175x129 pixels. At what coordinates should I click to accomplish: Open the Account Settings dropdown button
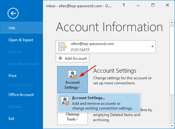[72, 80]
